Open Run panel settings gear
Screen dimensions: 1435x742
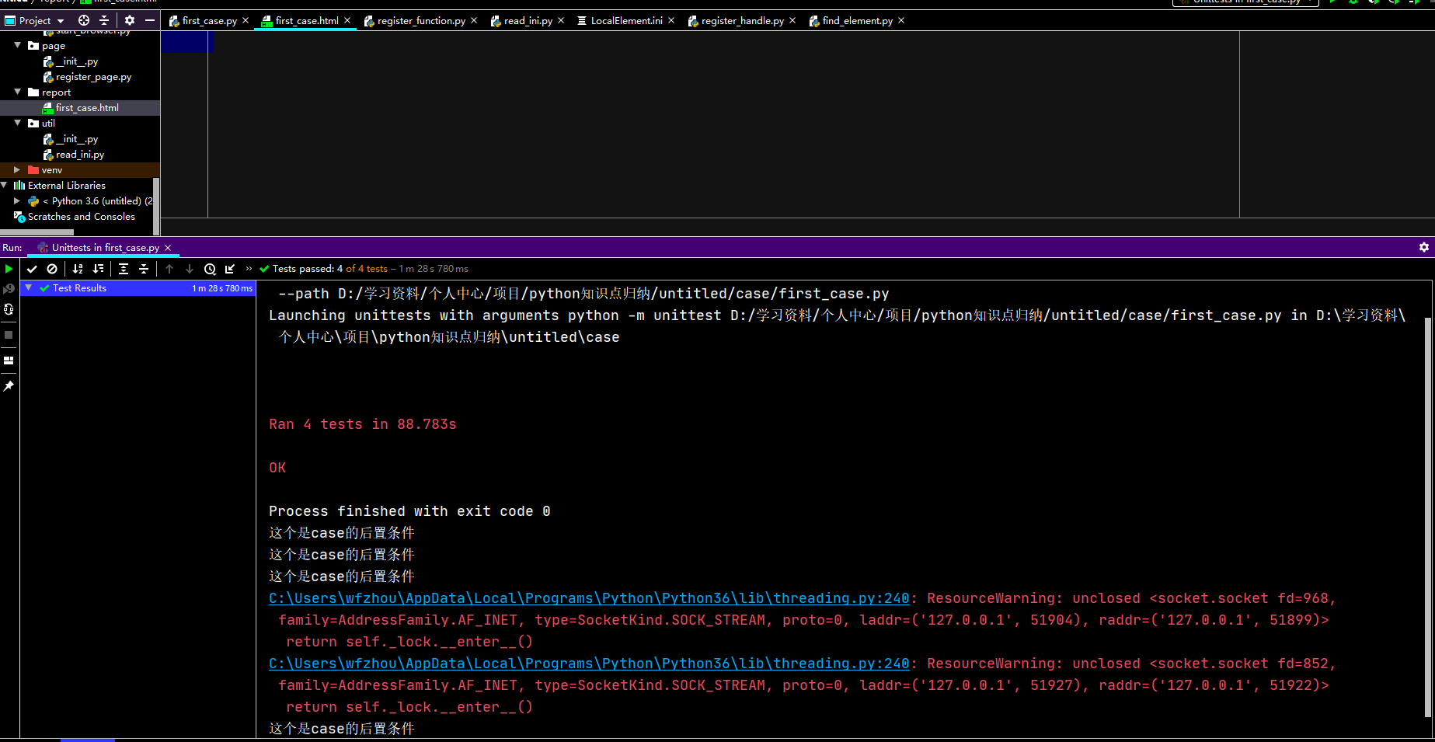(x=1424, y=247)
